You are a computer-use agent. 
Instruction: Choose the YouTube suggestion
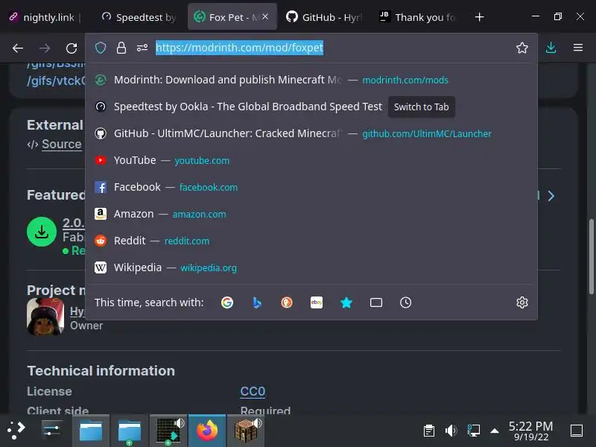pyautogui.click(x=311, y=160)
